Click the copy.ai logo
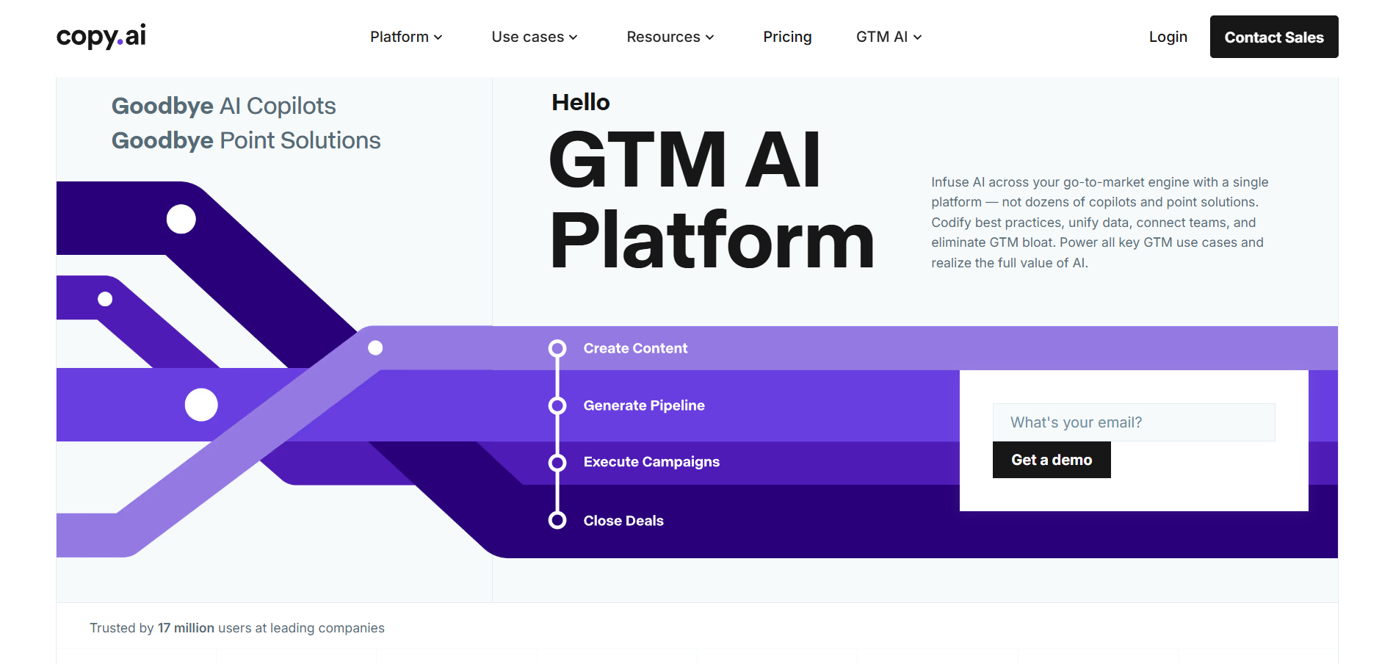This screenshot has width=1393, height=664. (101, 35)
